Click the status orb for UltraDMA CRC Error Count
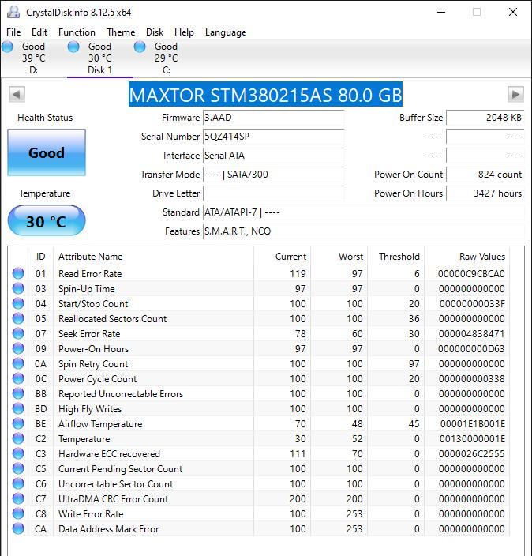Screen dimensions: 532x556 point(18,498)
